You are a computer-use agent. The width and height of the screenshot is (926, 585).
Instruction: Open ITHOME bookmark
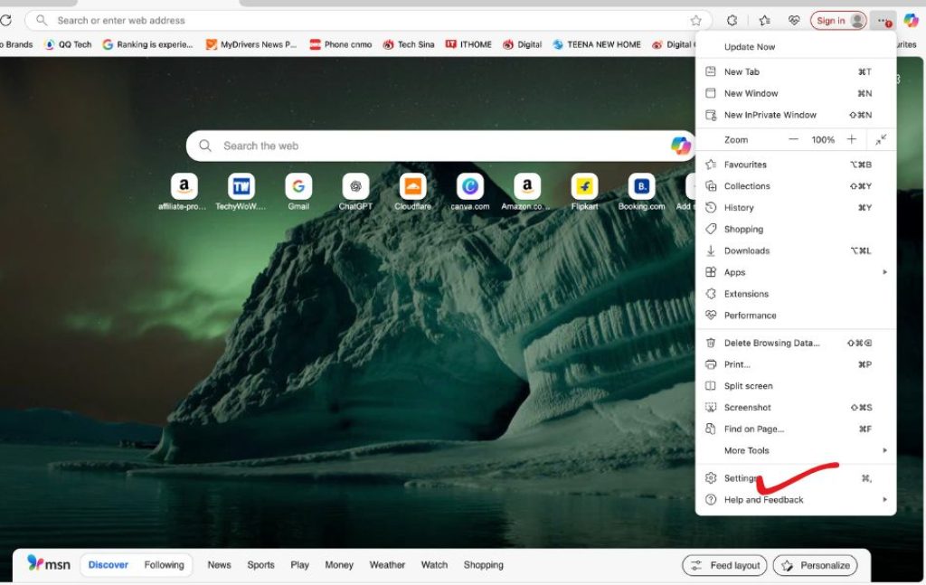pos(468,44)
